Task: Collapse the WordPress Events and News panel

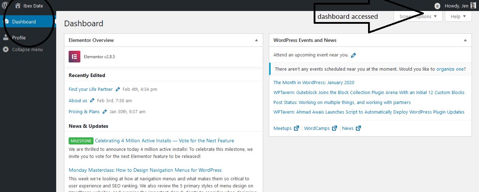Action: tap(465, 40)
